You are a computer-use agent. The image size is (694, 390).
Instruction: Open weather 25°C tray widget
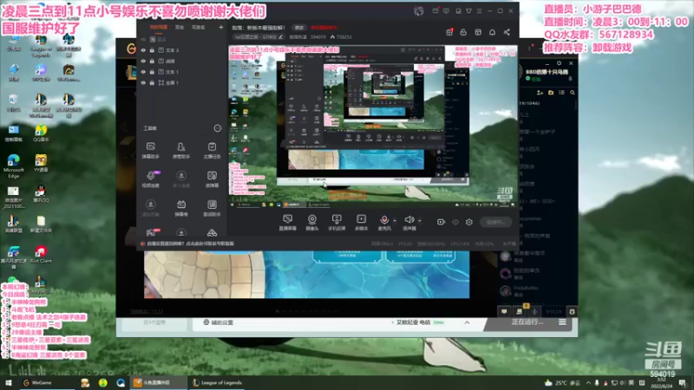point(561,383)
